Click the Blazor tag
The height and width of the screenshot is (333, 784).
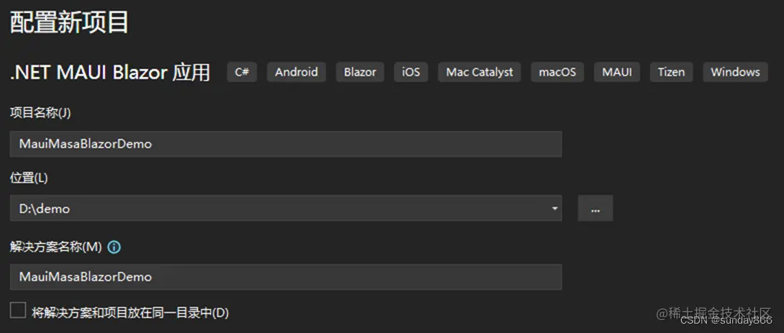coord(360,72)
